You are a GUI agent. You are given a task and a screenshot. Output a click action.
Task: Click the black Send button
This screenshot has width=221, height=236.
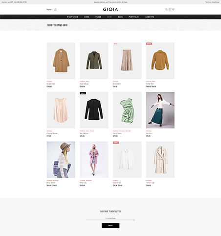click(110, 226)
